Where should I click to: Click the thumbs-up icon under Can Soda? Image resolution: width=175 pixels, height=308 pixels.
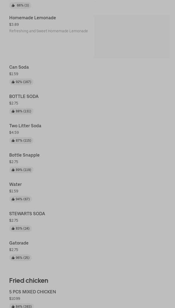13,82
